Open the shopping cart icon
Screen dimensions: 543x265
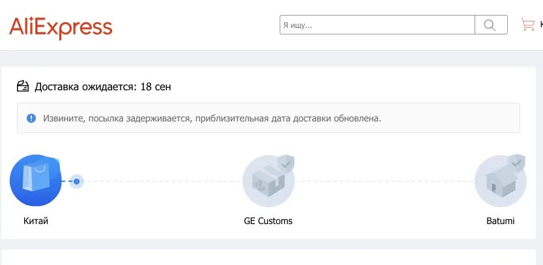click(527, 25)
